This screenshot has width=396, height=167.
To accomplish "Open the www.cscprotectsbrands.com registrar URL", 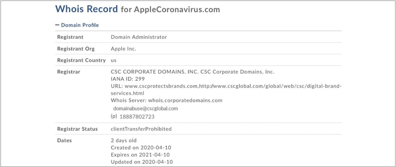I will pyautogui.click(x=161, y=86).
